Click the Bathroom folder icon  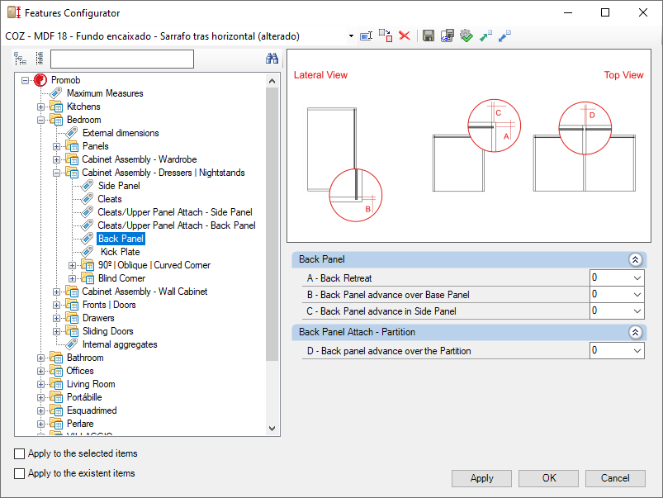[56, 358]
